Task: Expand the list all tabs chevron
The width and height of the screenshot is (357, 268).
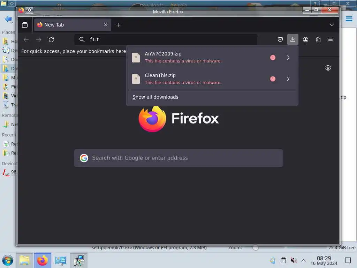Action: (332, 25)
